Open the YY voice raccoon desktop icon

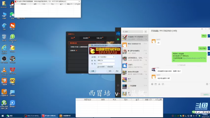coord(12,82)
